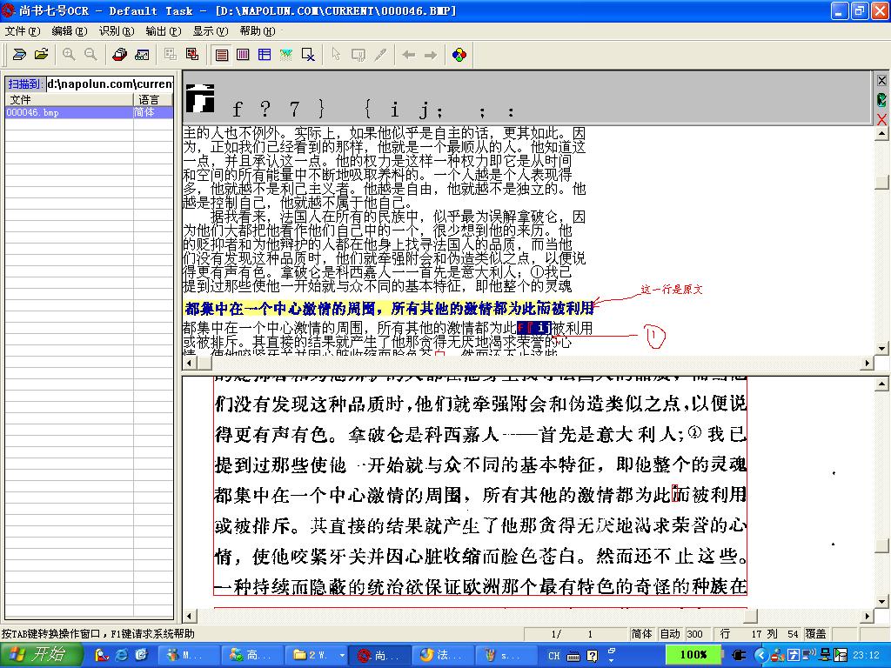891x668 pixels.
Task: Click the scan document toolbar icon
Action: [18, 55]
